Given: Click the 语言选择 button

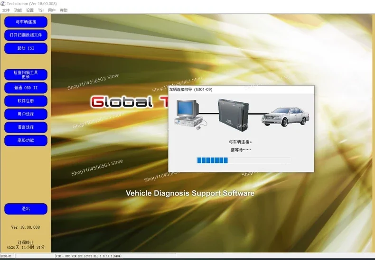Looking at the screenshot, I should [26, 127].
